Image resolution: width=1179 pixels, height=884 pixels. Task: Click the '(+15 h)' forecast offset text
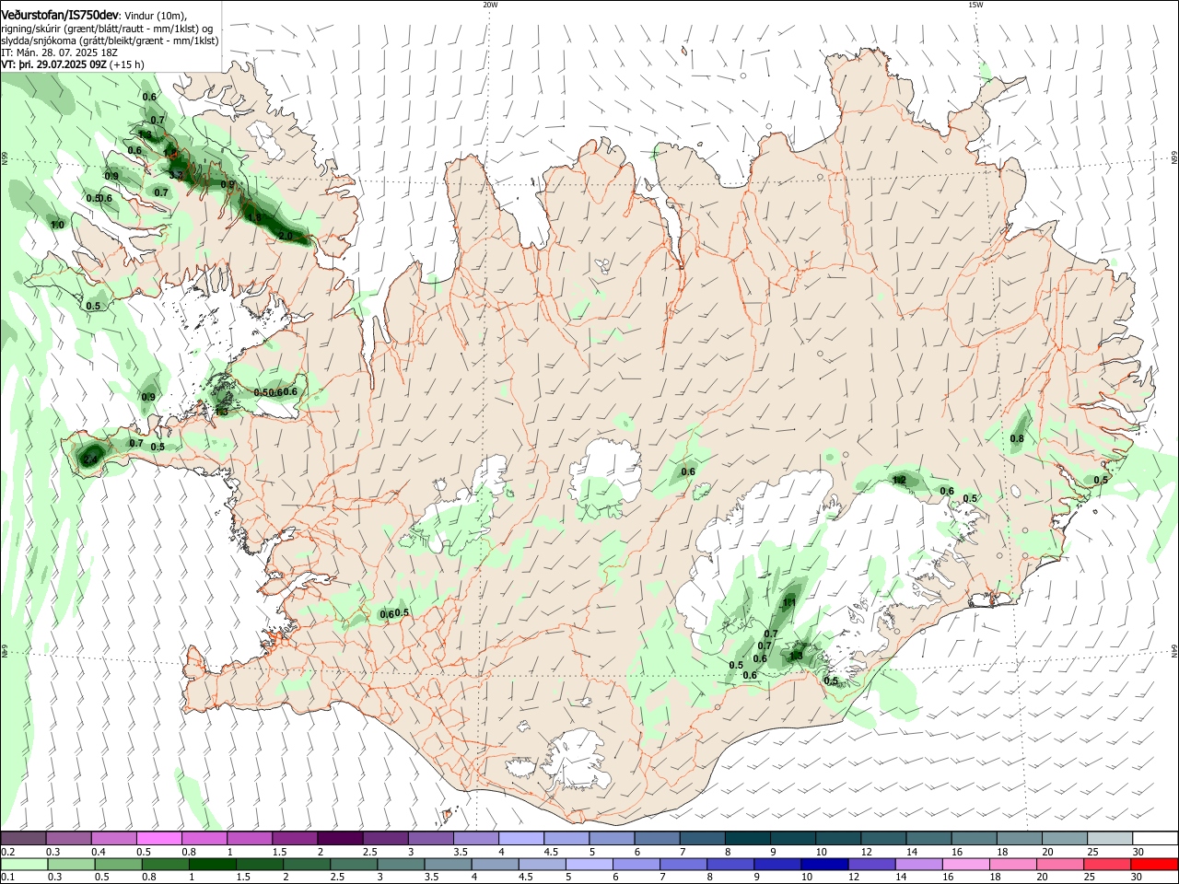pos(127,64)
